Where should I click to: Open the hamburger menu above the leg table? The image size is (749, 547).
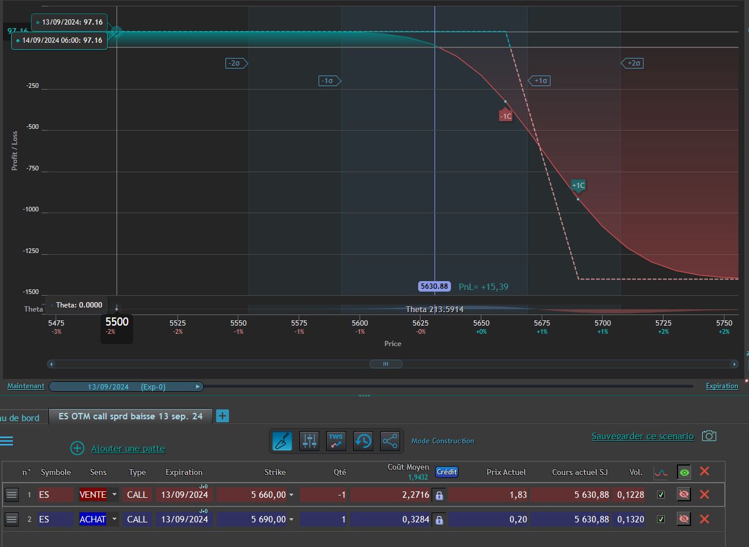(6, 441)
